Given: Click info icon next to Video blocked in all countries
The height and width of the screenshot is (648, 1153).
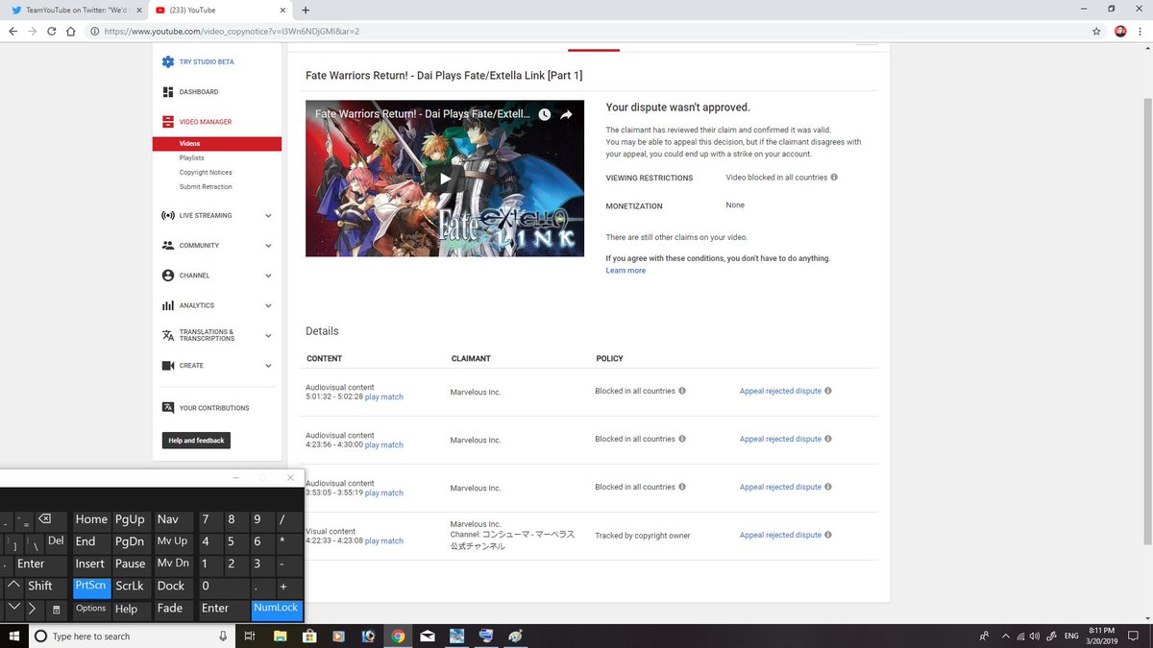Looking at the screenshot, I should [834, 178].
